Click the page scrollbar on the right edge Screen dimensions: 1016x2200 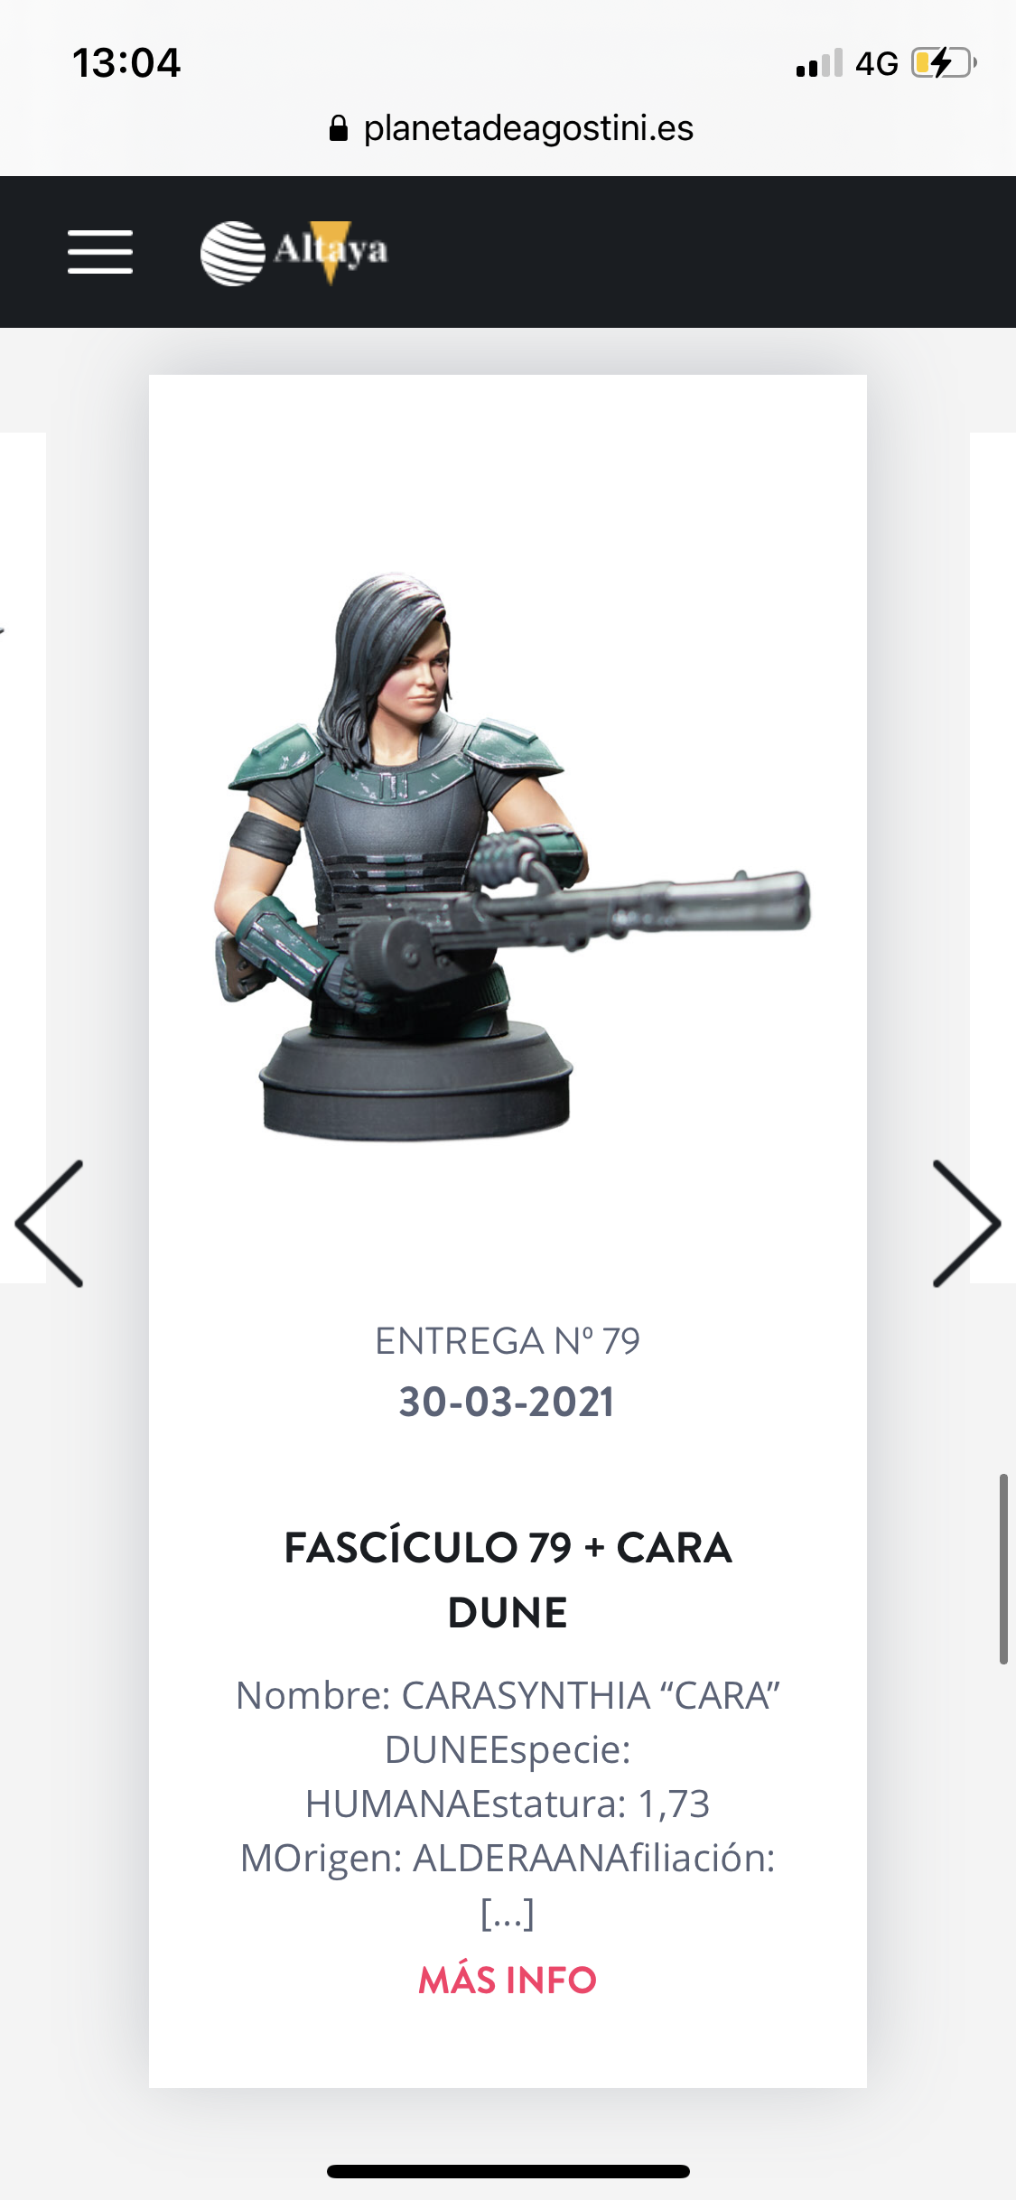[x=1003, y=1569]
